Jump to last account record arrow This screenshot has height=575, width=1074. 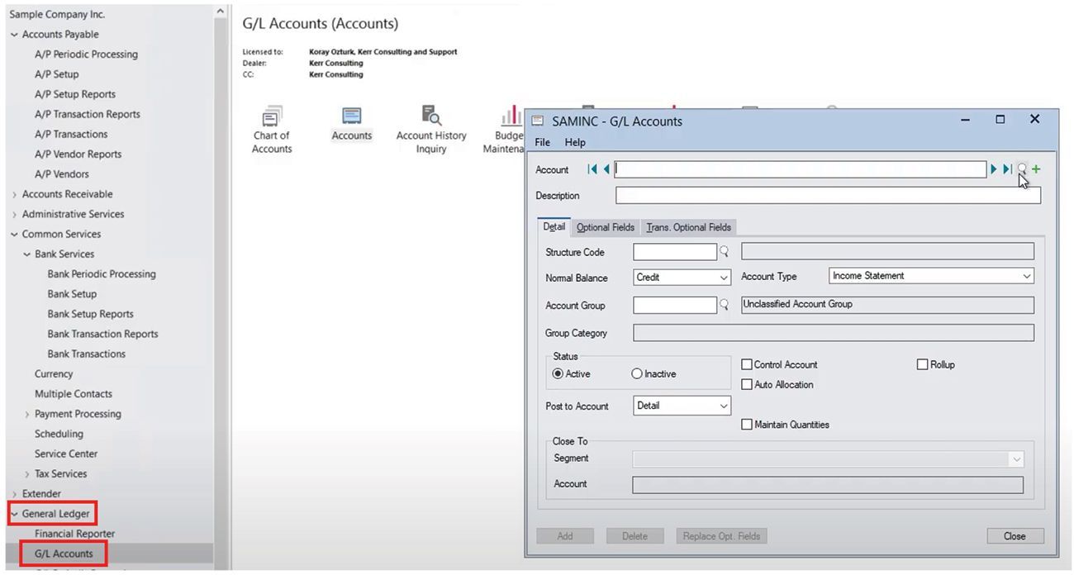coord(1007,169)
